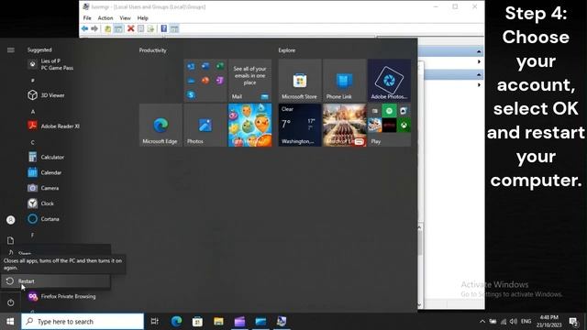
Task: Open Task View from taskbar
Action: click(155, 322)
